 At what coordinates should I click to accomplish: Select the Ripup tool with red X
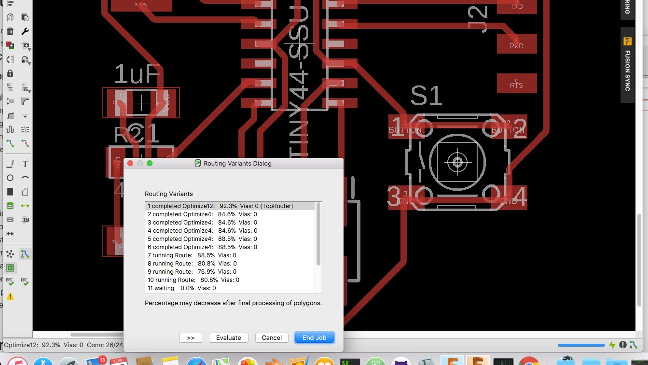click(25, 143)
